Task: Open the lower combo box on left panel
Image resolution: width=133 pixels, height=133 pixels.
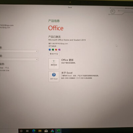Action: coord(19,60)
